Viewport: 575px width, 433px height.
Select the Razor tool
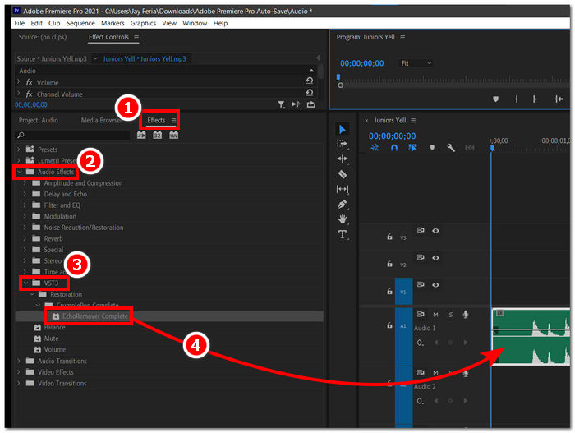click(x=343, y=174)
